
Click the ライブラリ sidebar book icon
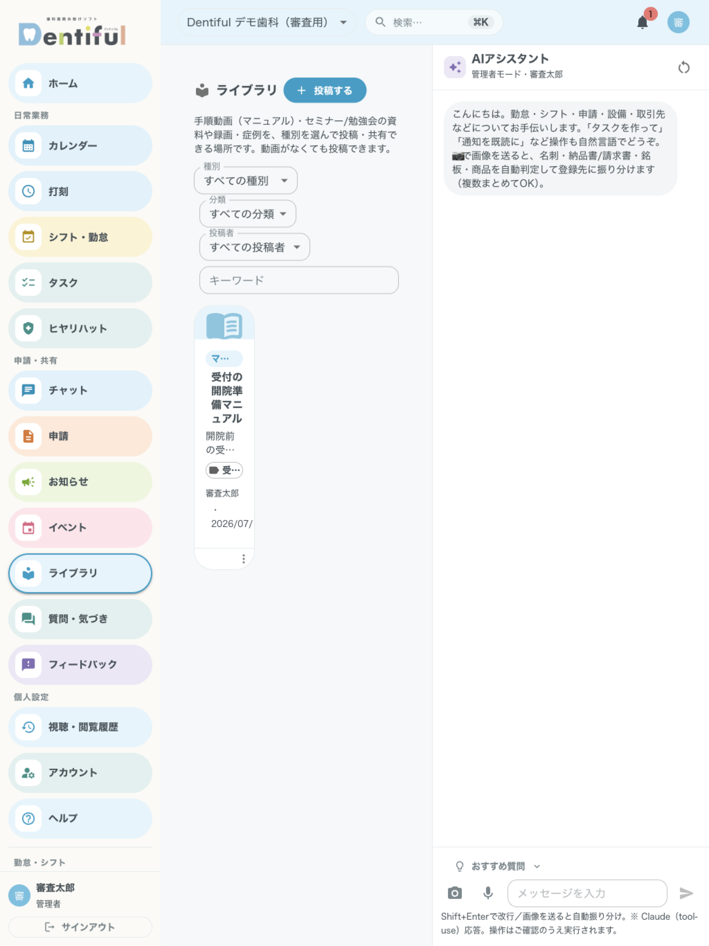click(28, 573)
